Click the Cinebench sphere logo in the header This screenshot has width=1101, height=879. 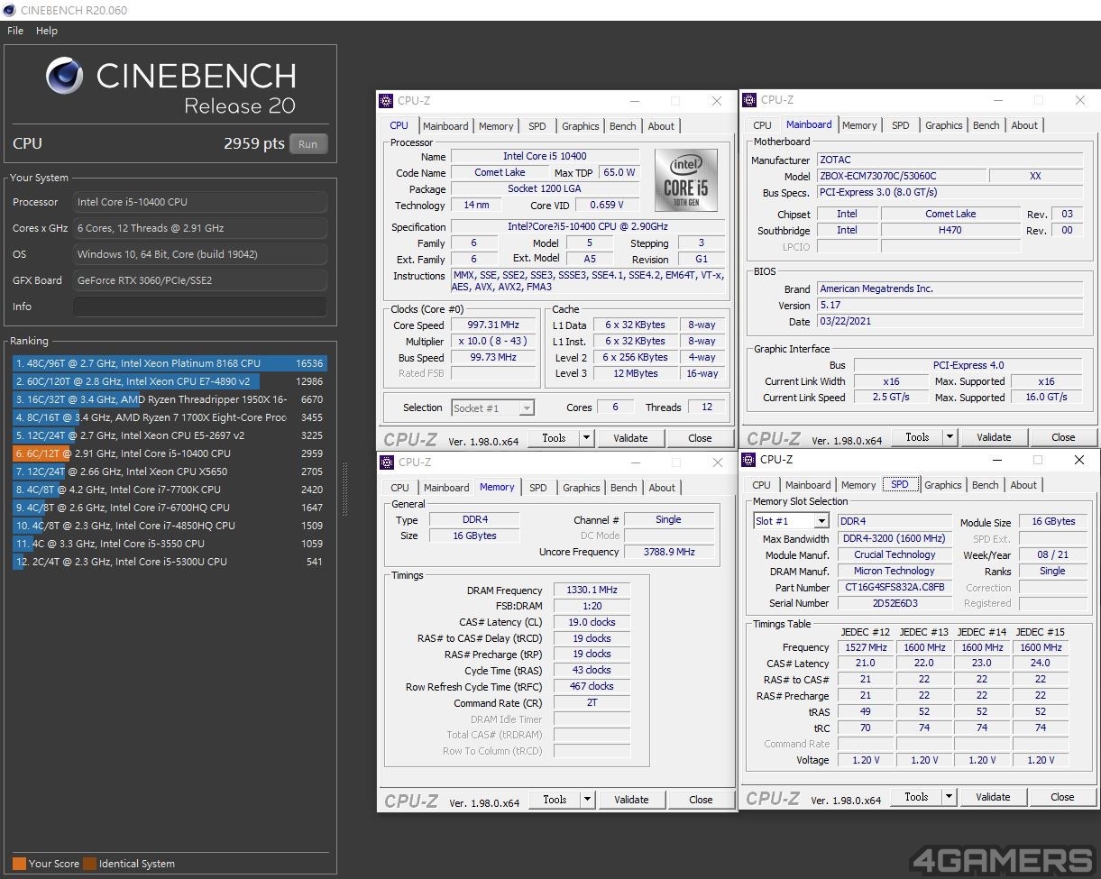64,76
